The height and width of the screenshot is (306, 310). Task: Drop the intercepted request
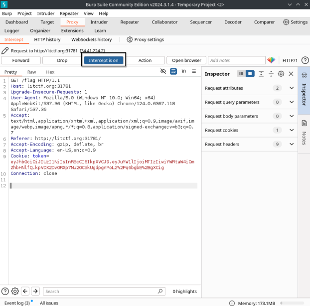pyautogui.click(x=62, y=60)
